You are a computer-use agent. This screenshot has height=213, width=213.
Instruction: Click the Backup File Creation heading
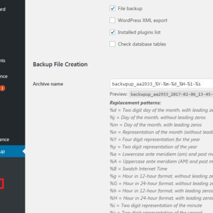[x=60, y=64]
